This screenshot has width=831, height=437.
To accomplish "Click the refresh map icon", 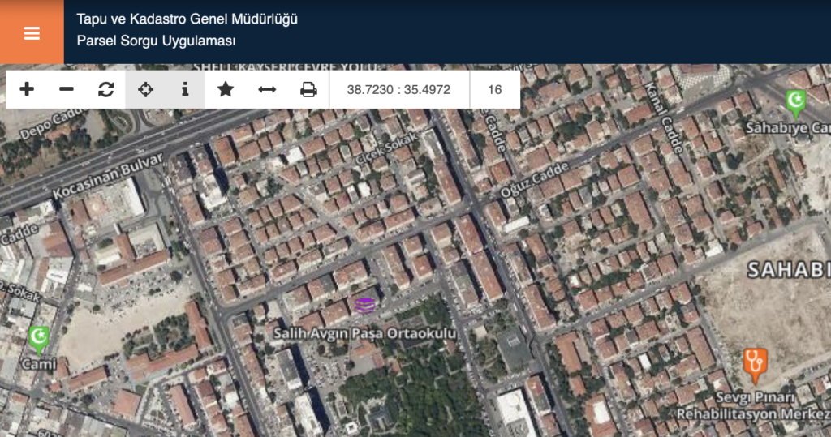I will [106, 89].
